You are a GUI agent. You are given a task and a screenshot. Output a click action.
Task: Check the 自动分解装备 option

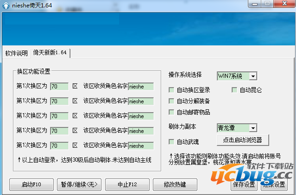tap(172, 101)
